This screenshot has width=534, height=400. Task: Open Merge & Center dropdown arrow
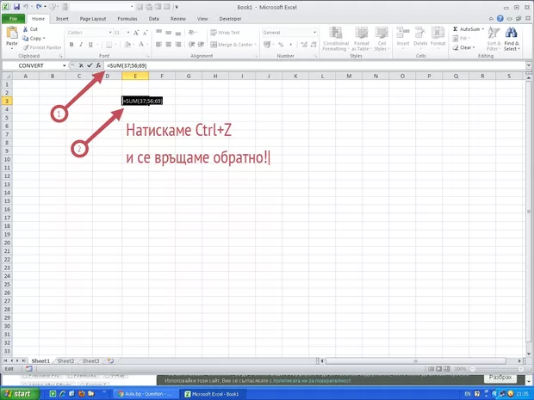click(256, 45)
